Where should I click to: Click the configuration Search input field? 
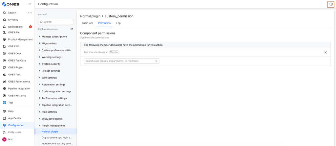pos(56,22)
